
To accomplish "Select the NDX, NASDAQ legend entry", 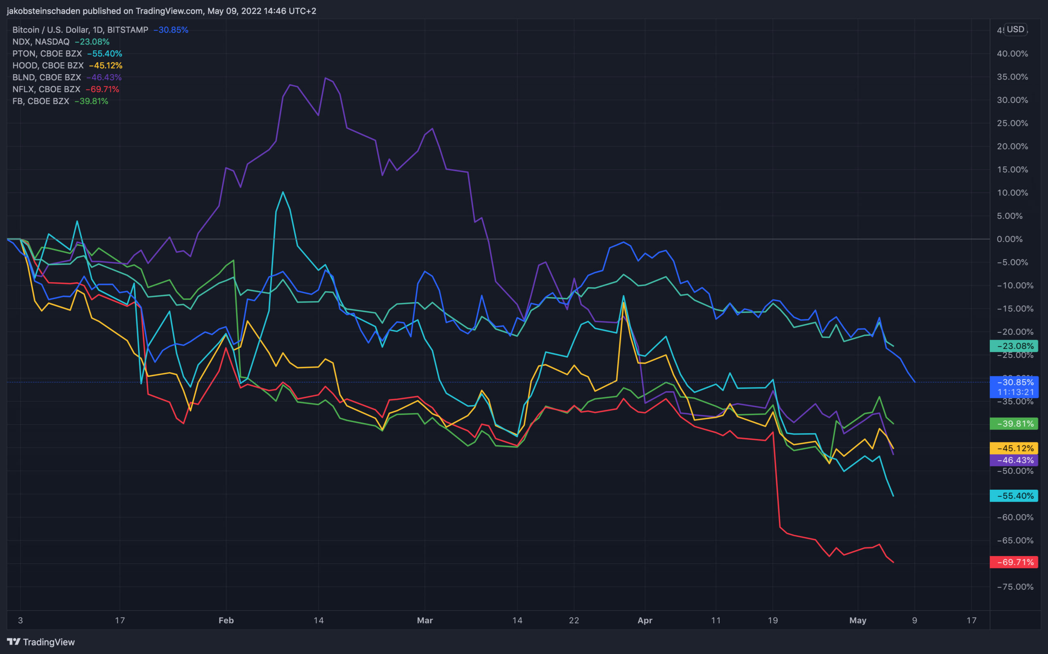I will tap(61, 41).
